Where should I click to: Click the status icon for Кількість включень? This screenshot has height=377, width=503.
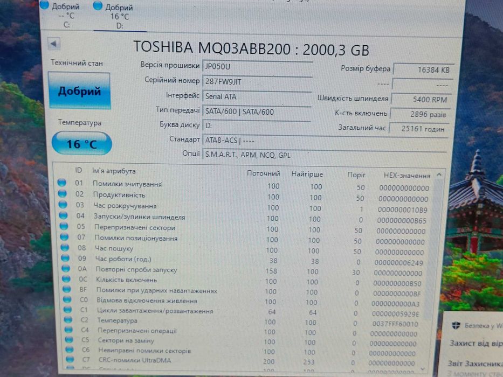[x=66, y=278]
